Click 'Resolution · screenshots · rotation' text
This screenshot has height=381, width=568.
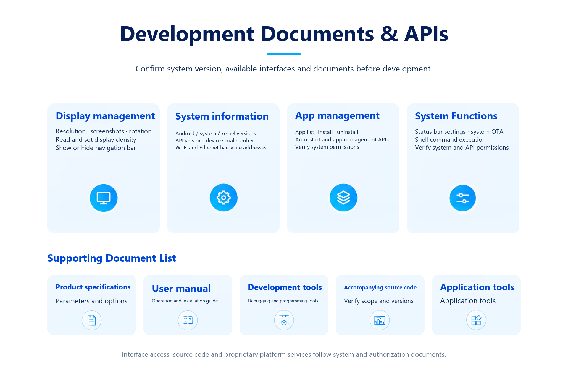pos(104,131)
